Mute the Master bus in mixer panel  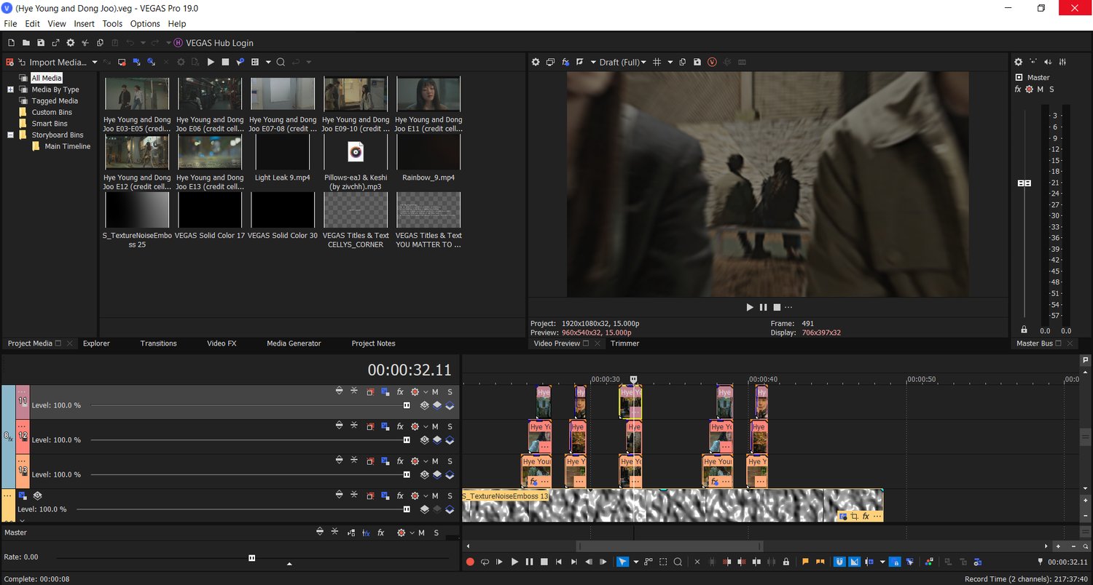[x=1041, y=89]
